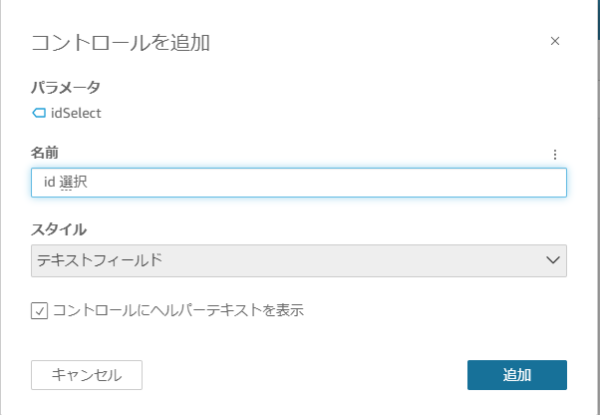Image resolution: width=600 pixels, height=415 pixels.
Task: Click the 名前 field label
Action: coord(46,152)
